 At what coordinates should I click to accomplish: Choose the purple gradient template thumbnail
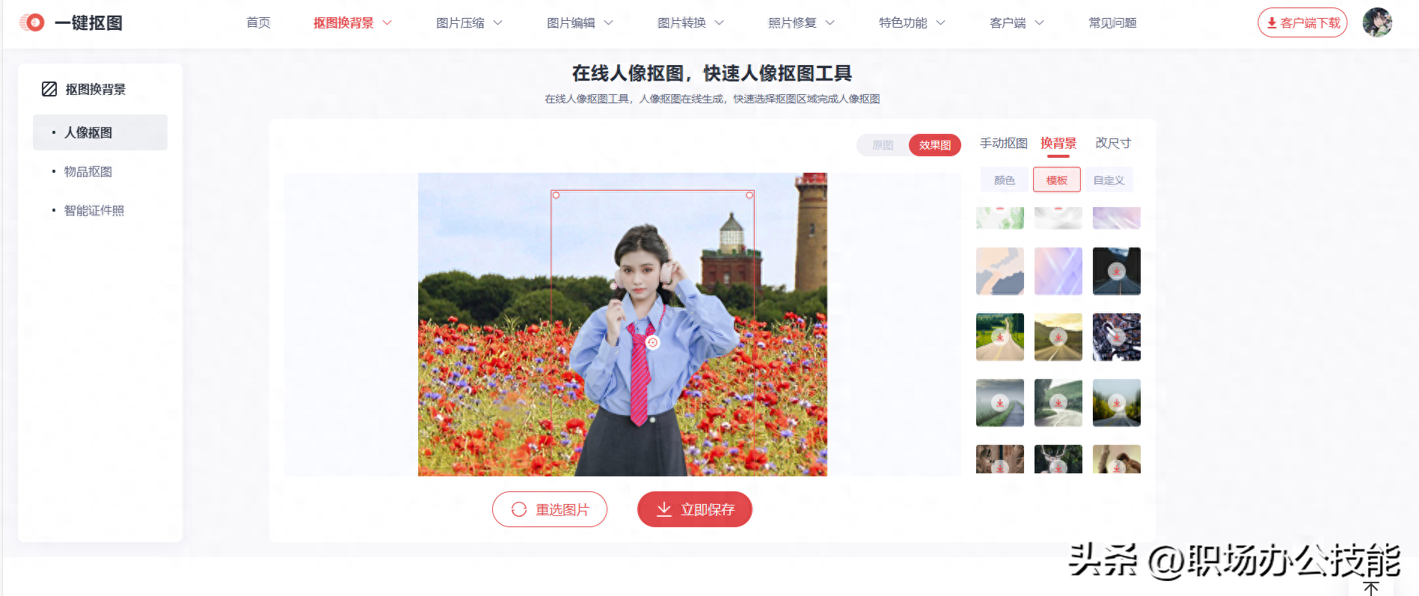click(x=1058, y=271)
